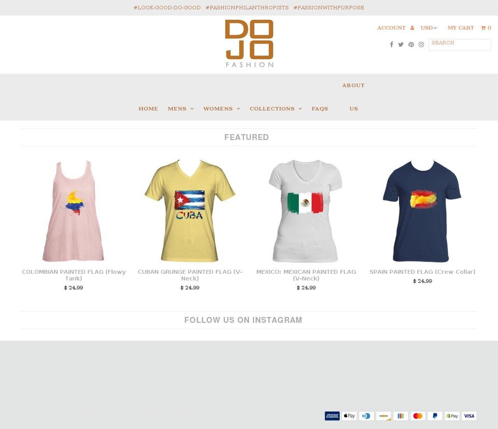Expand the MENS menu chevron
The image size is (498, 429).
pos(192,109)
